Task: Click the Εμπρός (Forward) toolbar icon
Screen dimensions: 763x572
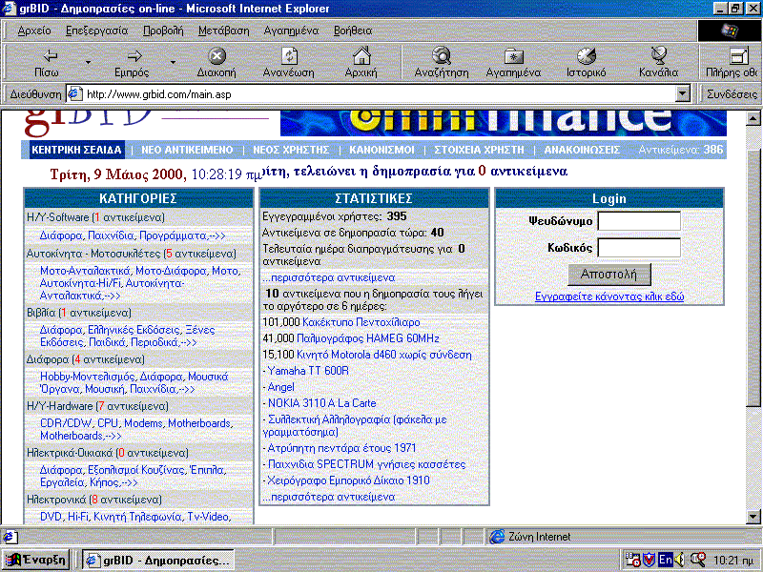Action: [x=134, y=56]
